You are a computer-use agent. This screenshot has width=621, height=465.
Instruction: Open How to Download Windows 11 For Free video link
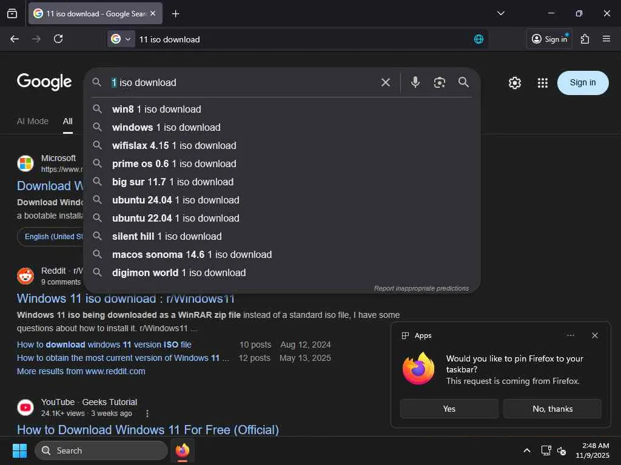click(x=148, y=430)
